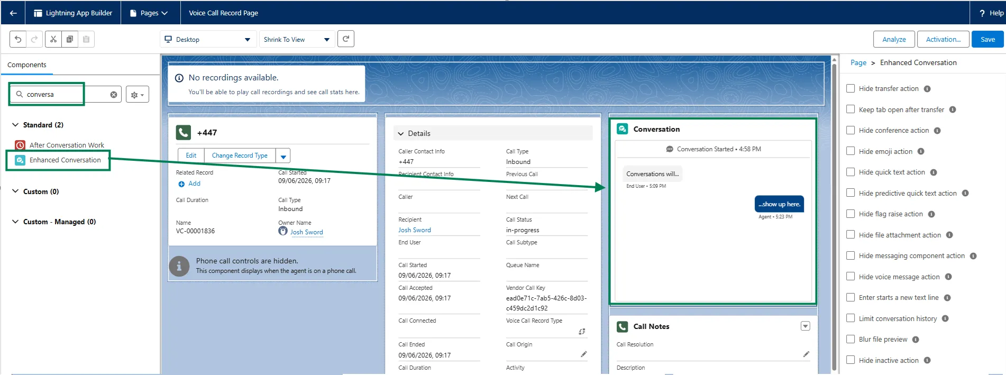Check Hide conference action
The image size is (1006, 375).
pos(850,130)
